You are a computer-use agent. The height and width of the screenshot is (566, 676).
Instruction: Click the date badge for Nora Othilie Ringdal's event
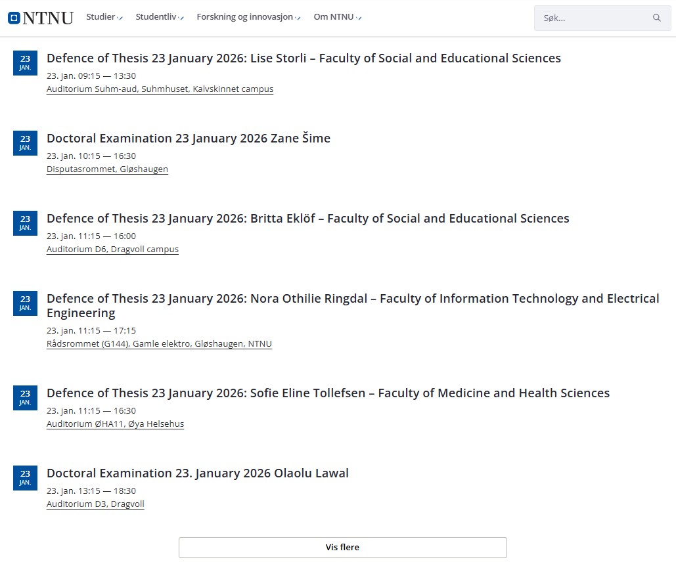[25, 303]
